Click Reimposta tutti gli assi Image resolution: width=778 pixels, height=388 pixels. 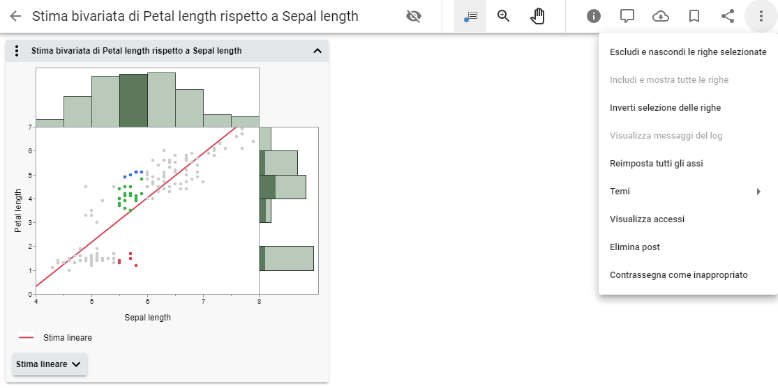click(x=656, y=164)
